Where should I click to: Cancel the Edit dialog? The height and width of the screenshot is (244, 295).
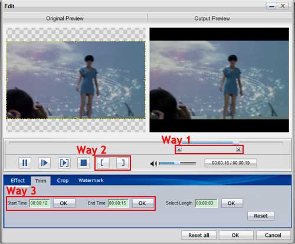pos(273,235)
